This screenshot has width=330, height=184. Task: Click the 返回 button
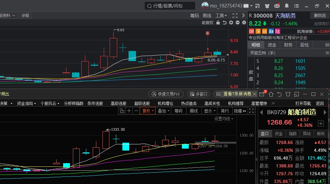(320, 103)
